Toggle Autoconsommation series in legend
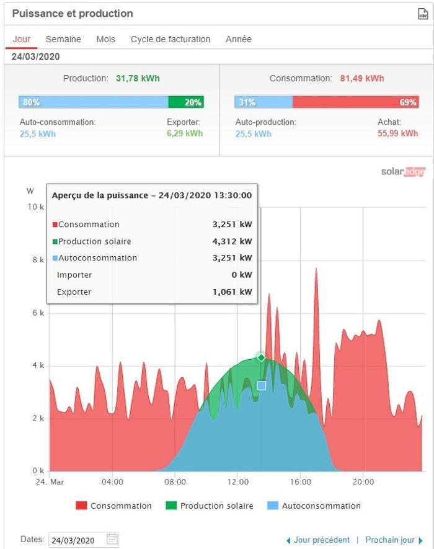The image size is (434, 549). tap(314, 506)
